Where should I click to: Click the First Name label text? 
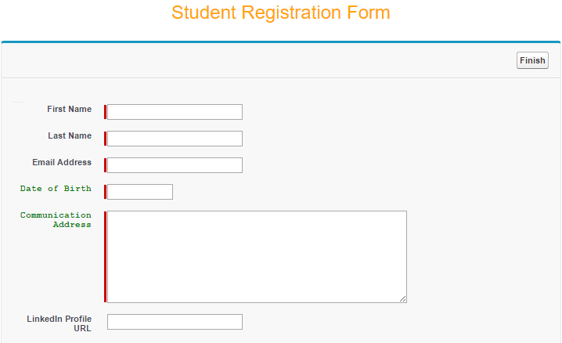pos(69,110)
